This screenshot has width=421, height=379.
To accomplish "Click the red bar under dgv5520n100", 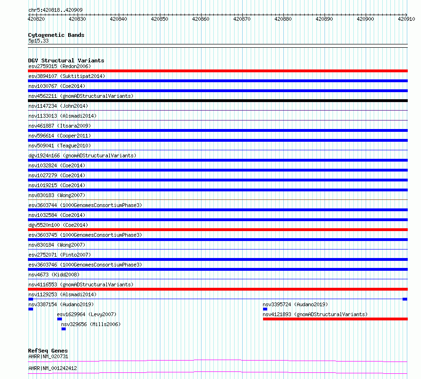I will [x=218, y=230].
